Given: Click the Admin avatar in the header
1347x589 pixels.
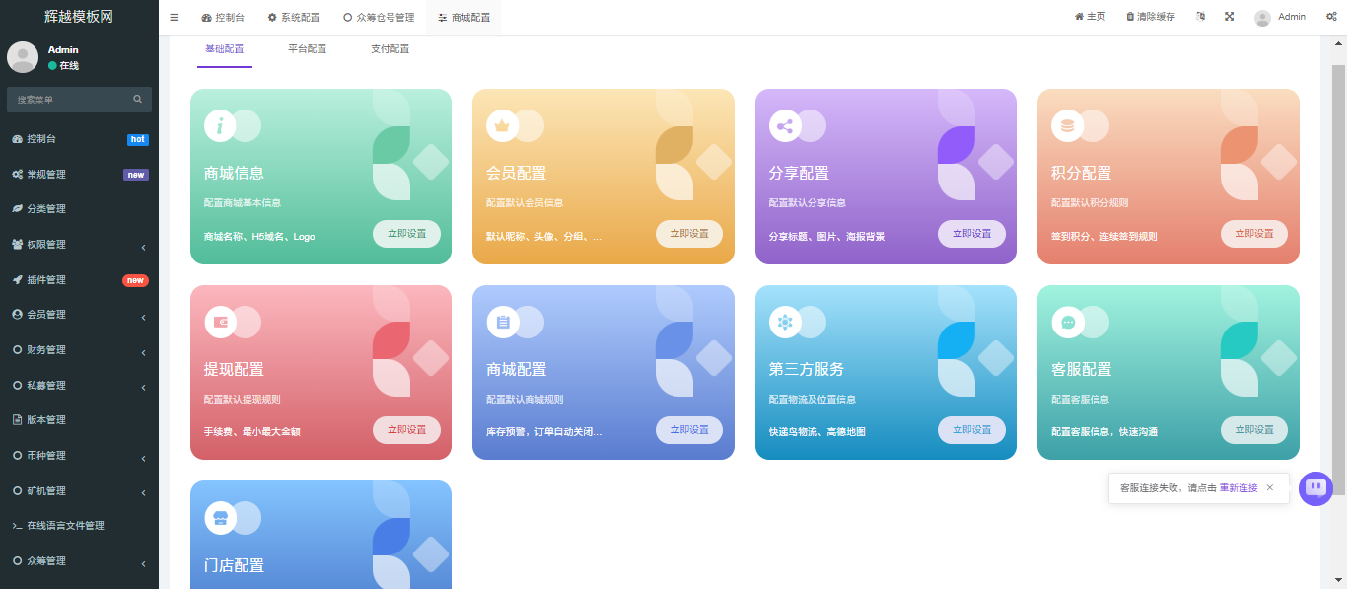Looking at the screenshot, I should click(x=1262, y=18).
